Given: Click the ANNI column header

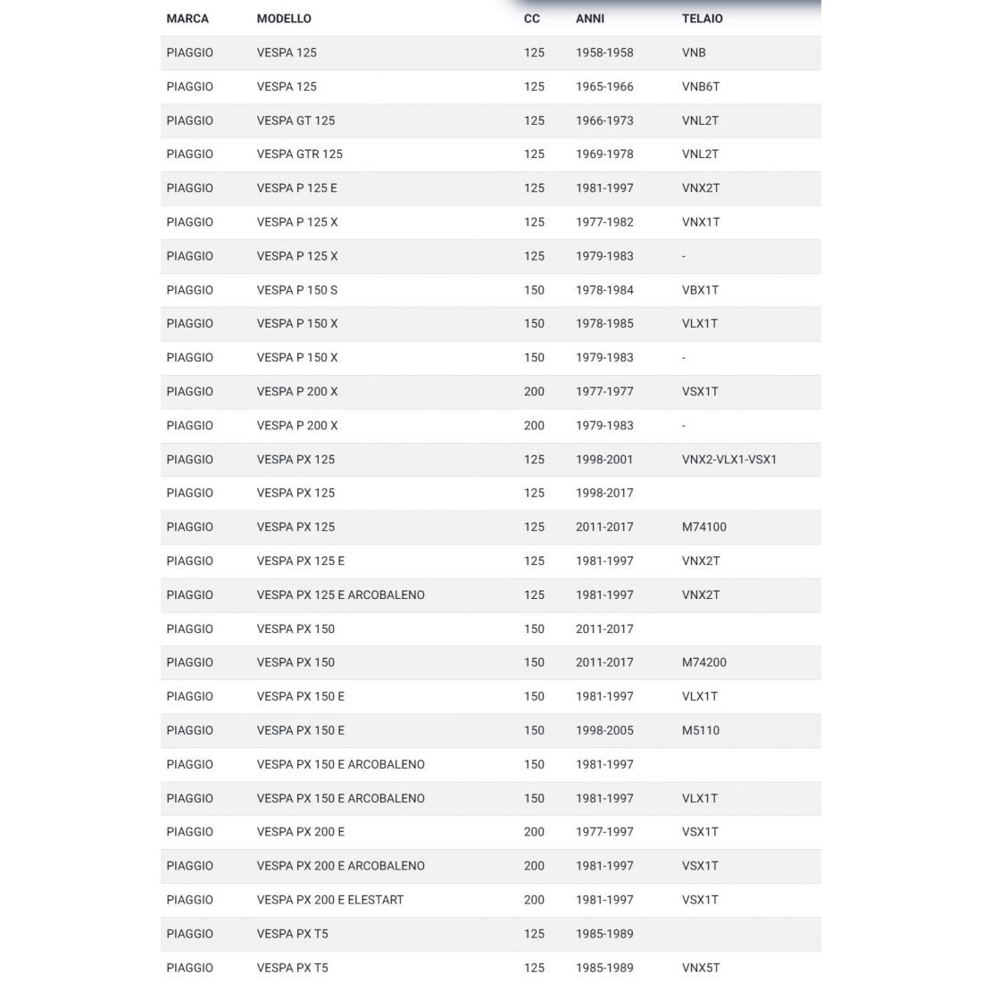Looking at the screenshot, I should point(590,19).
